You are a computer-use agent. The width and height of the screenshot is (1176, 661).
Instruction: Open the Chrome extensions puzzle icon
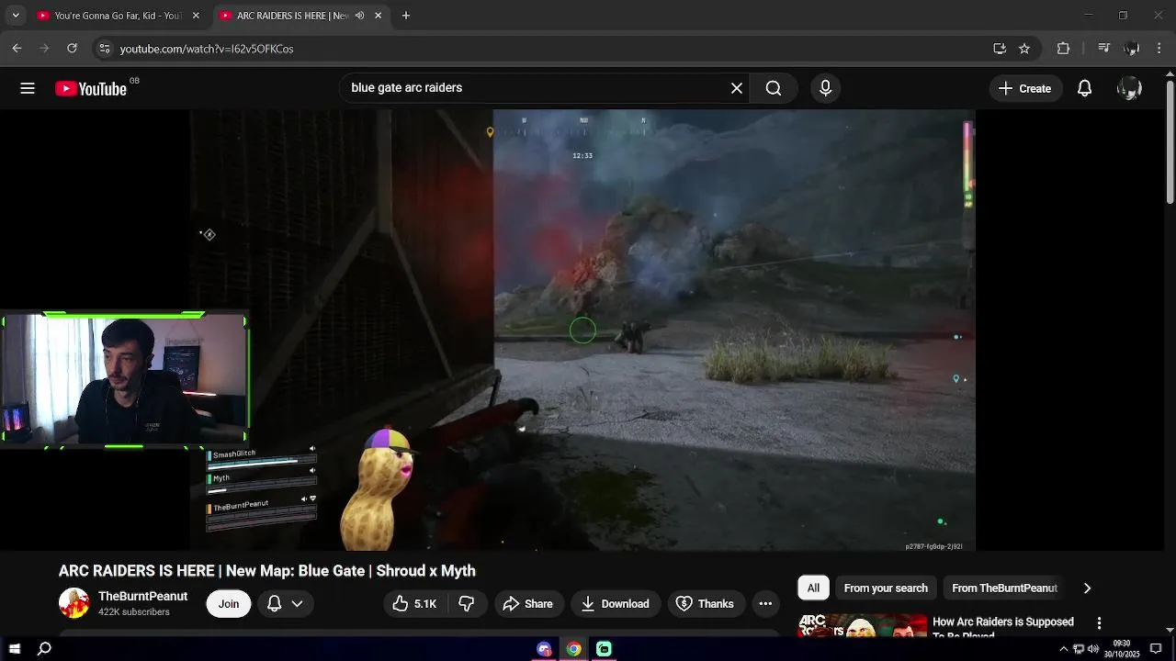1063,49
